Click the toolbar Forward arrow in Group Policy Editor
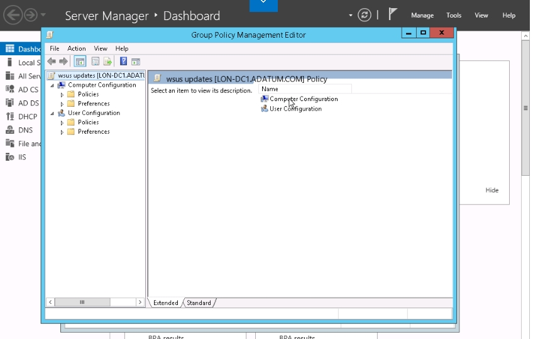Image resolution: width=533 pixels, height=339 pixels. pos(63,62)
